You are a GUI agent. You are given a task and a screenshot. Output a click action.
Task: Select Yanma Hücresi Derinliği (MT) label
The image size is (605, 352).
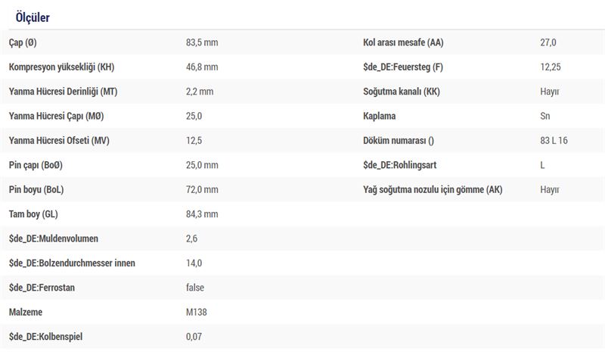click(64, 92)
